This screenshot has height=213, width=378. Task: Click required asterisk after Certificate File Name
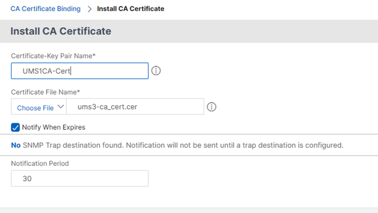pyautogui.click(x=79, y=91)
